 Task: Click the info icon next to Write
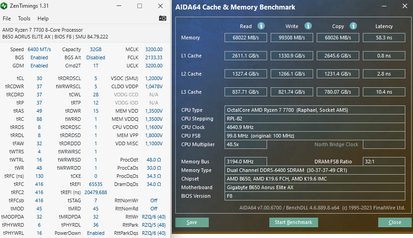click(308, 26)
